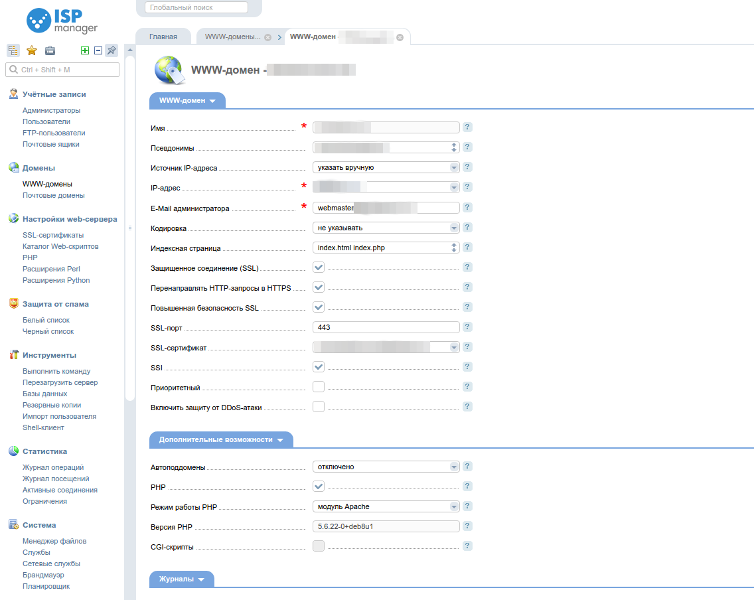Toggle Повышенная безопасность SSL checkbox
Image resolution: width=754 pixels, height=600 pixels.
tap(319, 307)
